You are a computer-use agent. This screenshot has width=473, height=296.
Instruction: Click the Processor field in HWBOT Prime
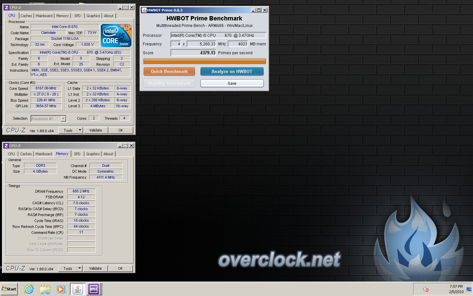[218, 35]
